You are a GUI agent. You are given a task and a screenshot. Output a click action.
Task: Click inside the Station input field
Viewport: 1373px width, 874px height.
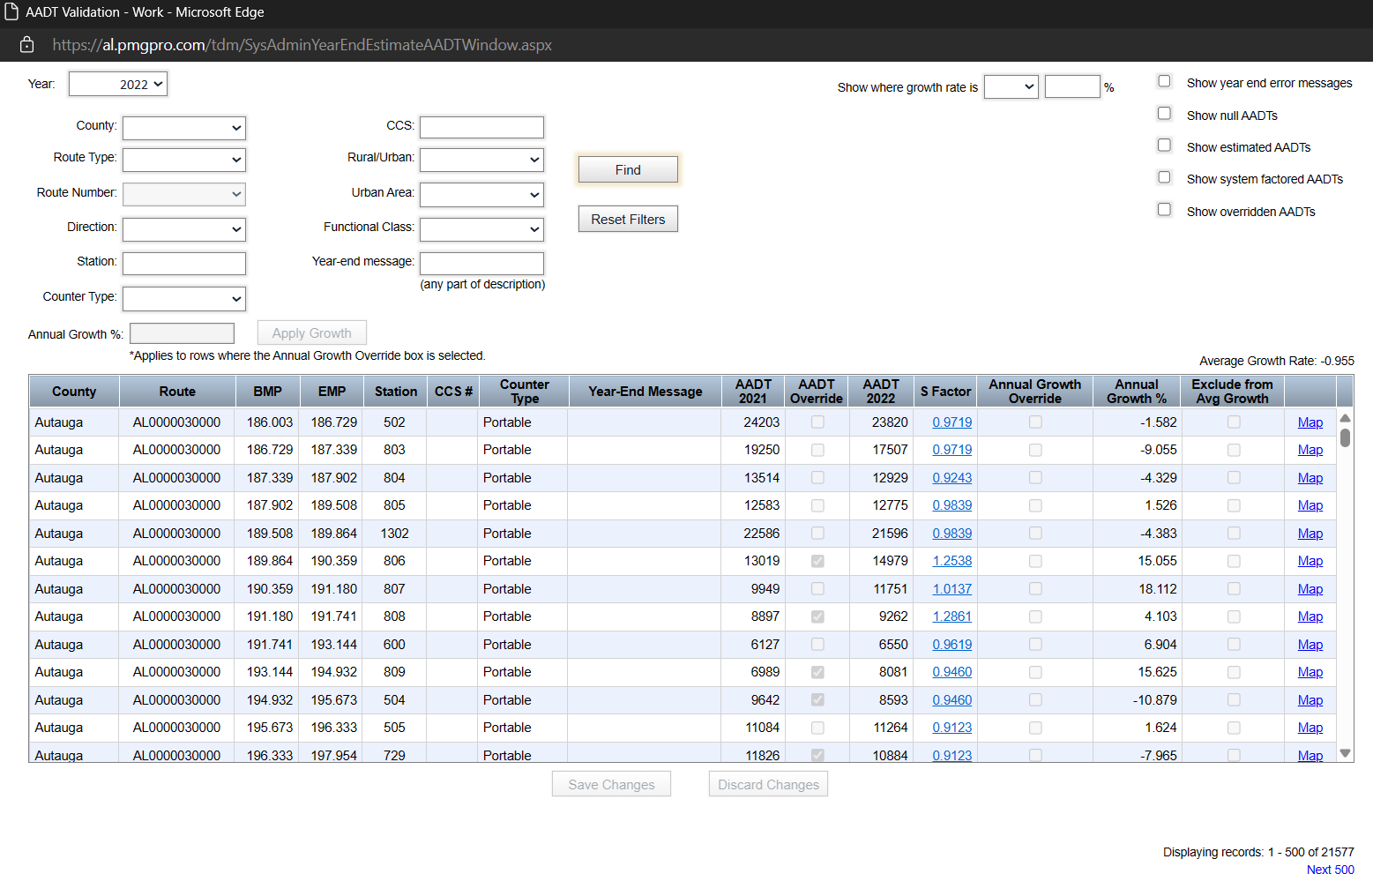pyautogui.click(x=183, y=263)
